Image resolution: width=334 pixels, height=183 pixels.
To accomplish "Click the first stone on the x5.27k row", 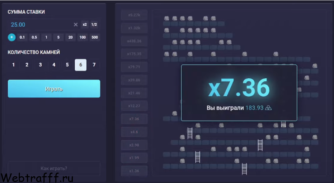I will coord(166,18).
